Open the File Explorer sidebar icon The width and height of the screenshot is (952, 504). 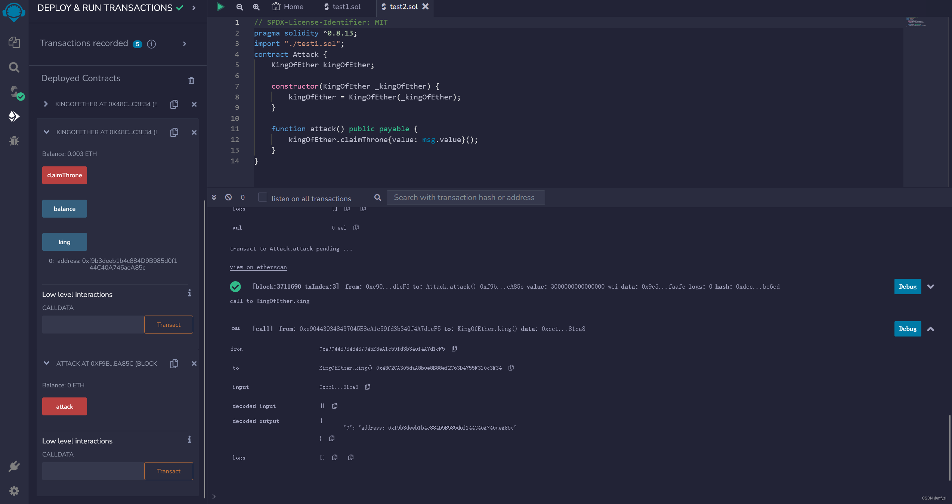14,42
